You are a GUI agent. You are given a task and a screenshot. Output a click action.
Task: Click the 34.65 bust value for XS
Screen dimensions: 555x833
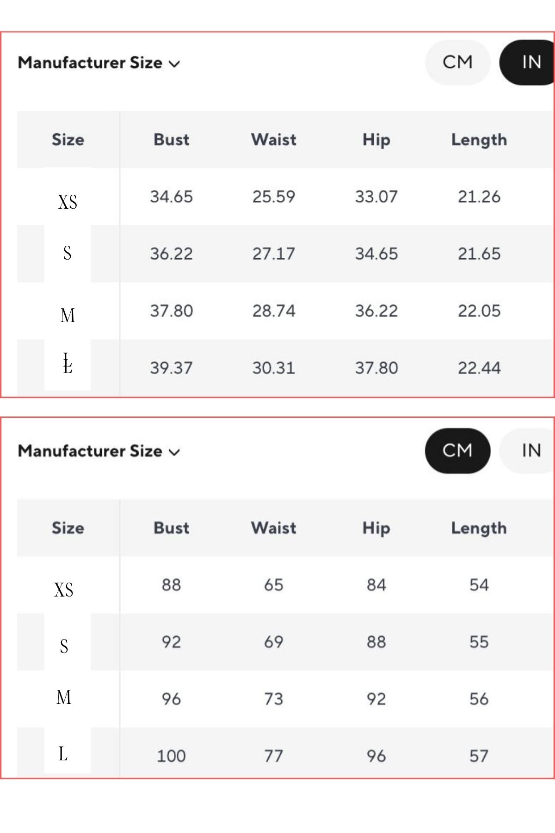(x=171, y=197)
